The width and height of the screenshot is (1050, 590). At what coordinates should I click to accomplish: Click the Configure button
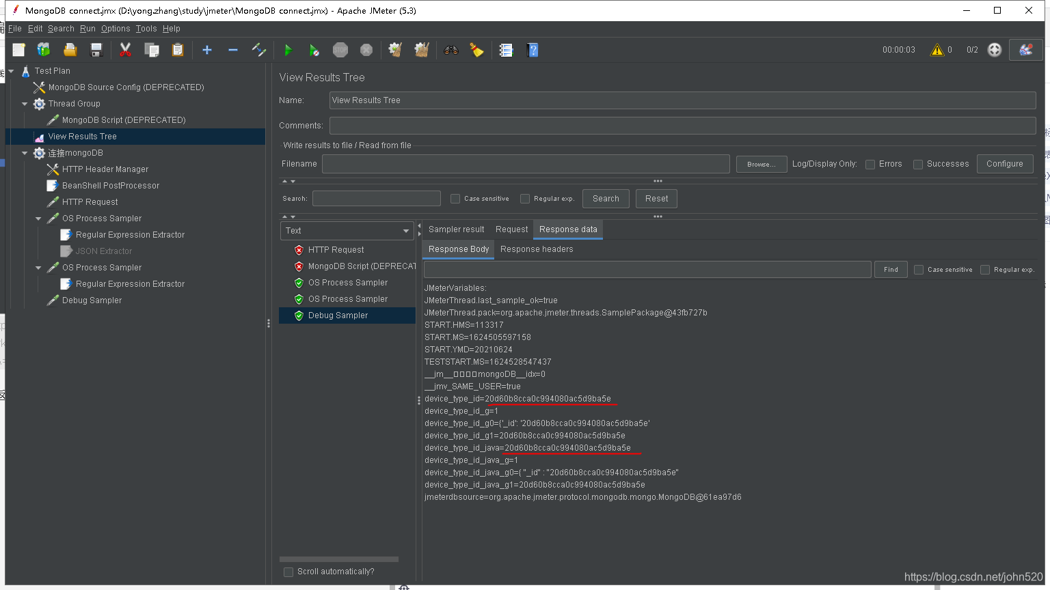(1004, 164)
